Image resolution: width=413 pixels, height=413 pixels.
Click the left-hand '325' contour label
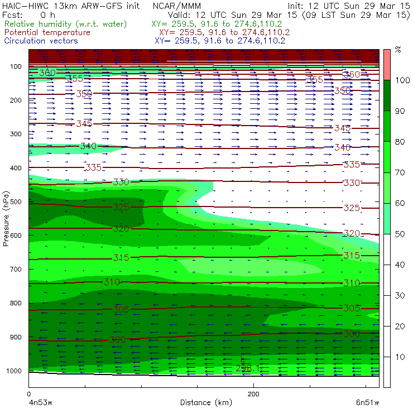121,207
